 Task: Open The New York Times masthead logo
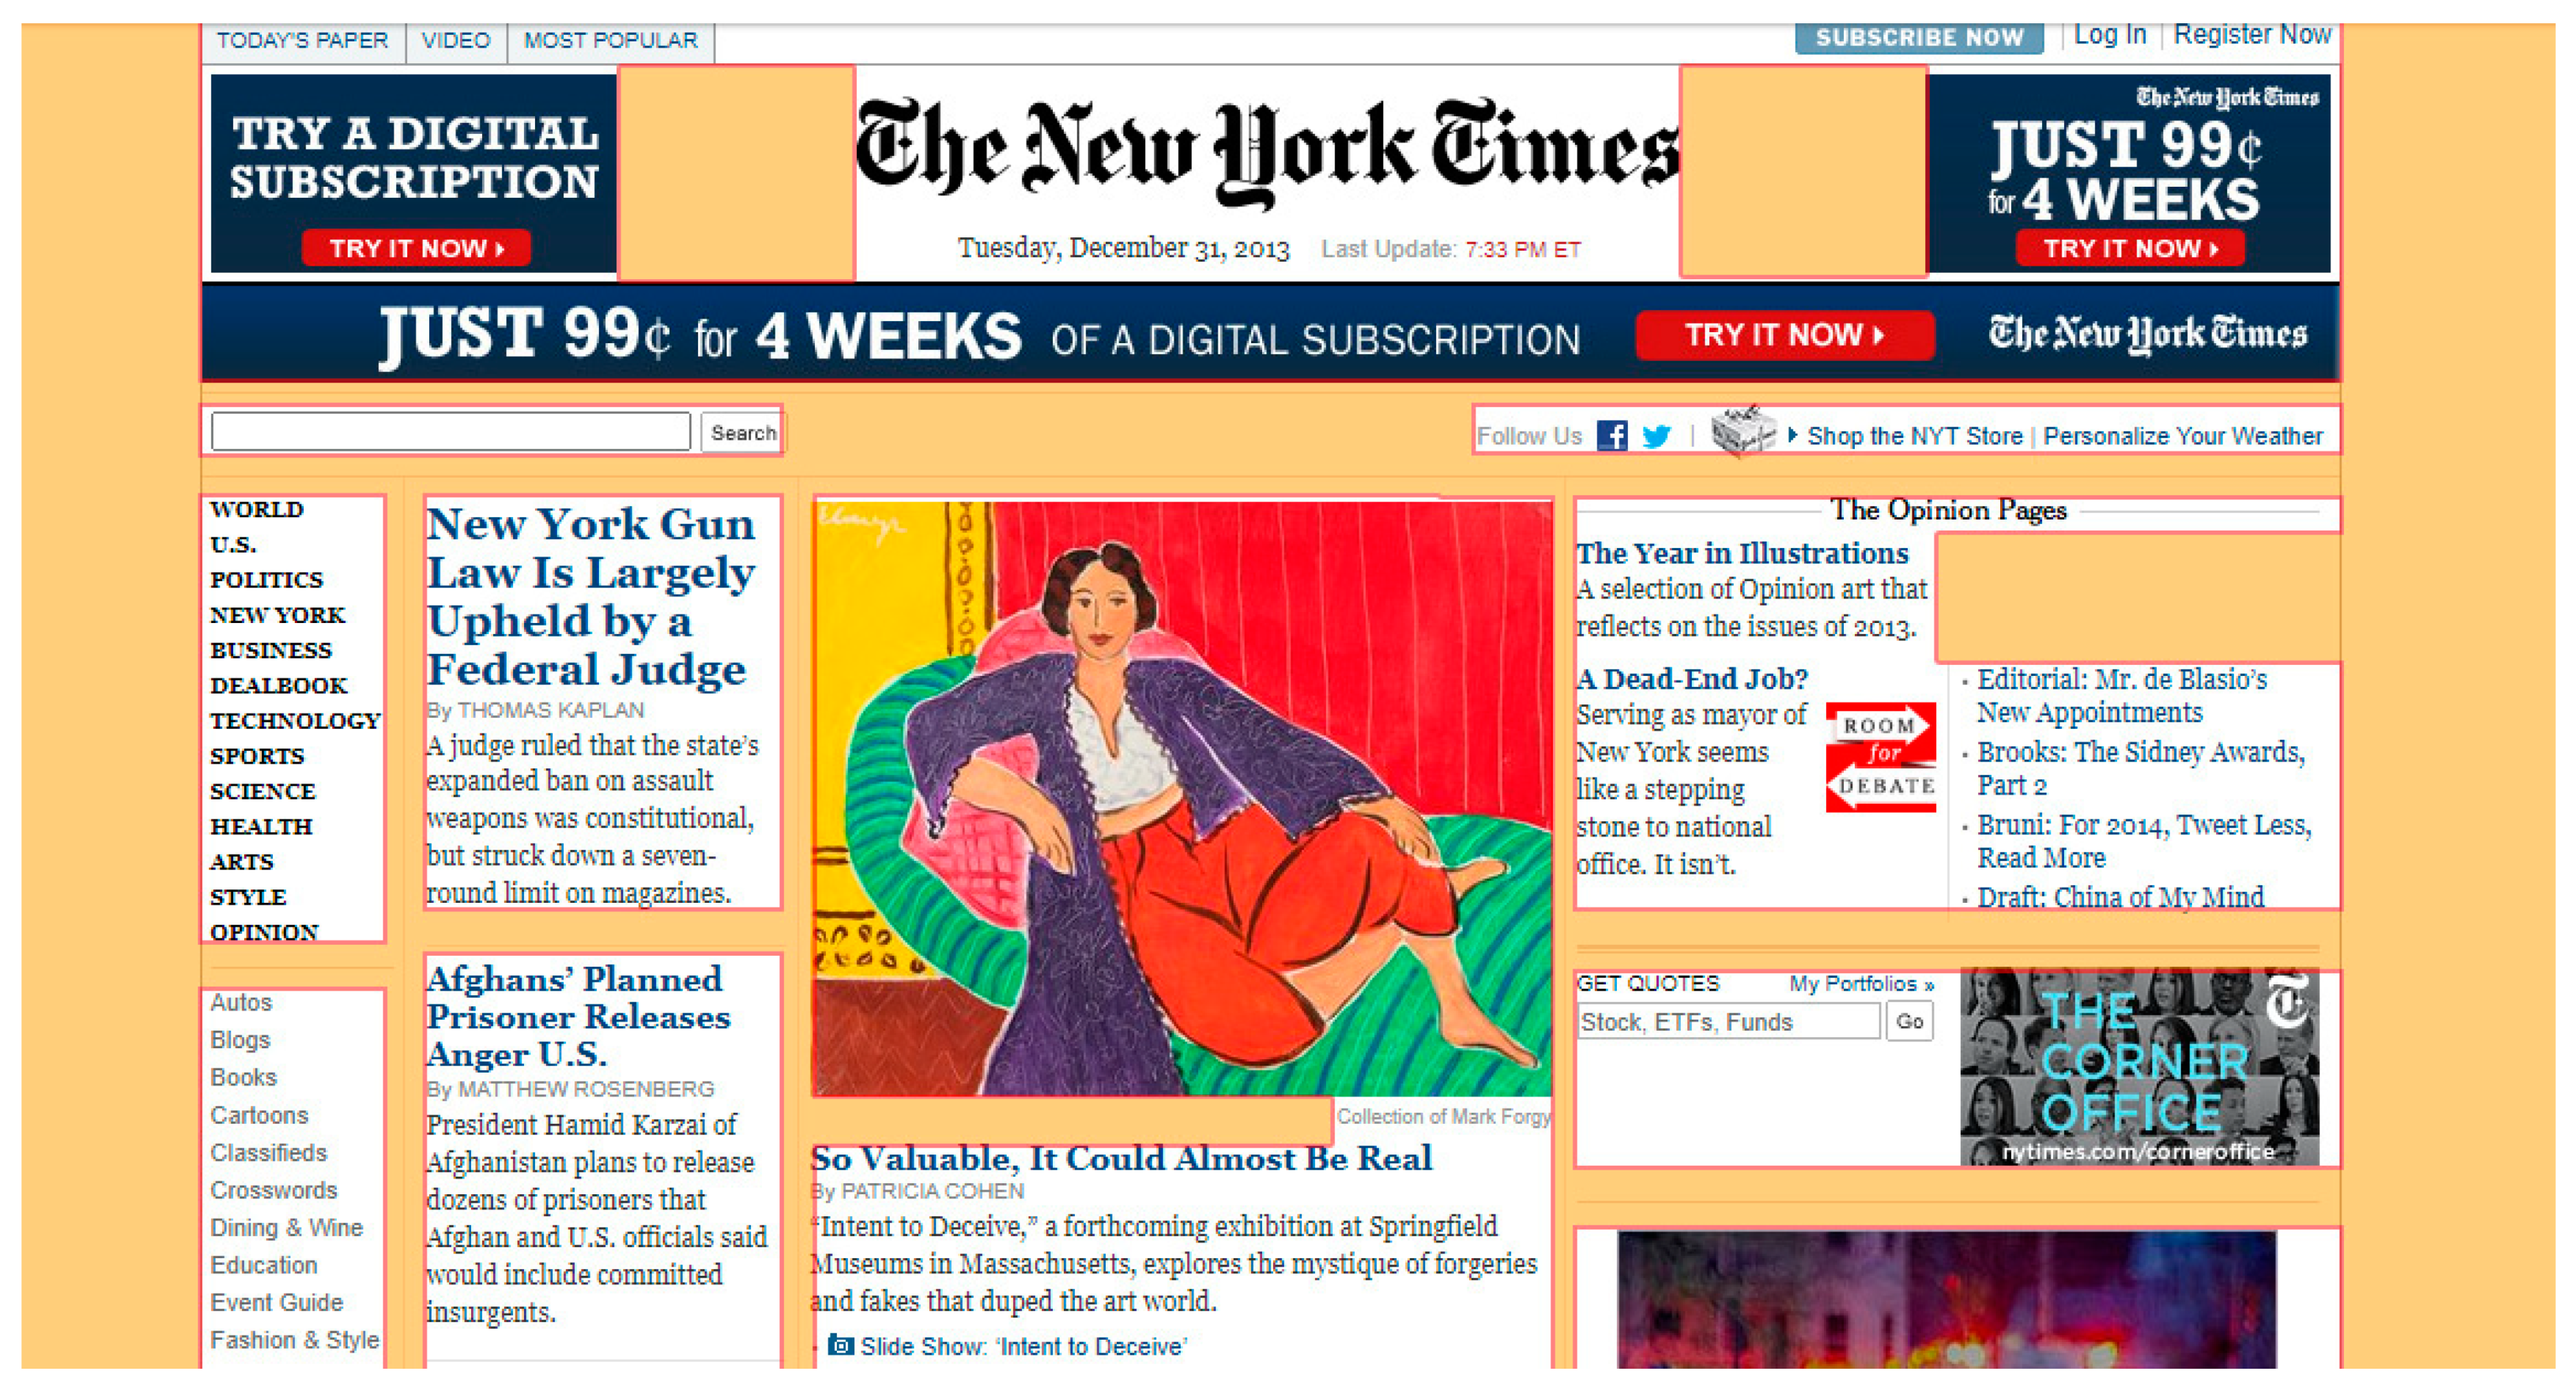pos(1266,152)
